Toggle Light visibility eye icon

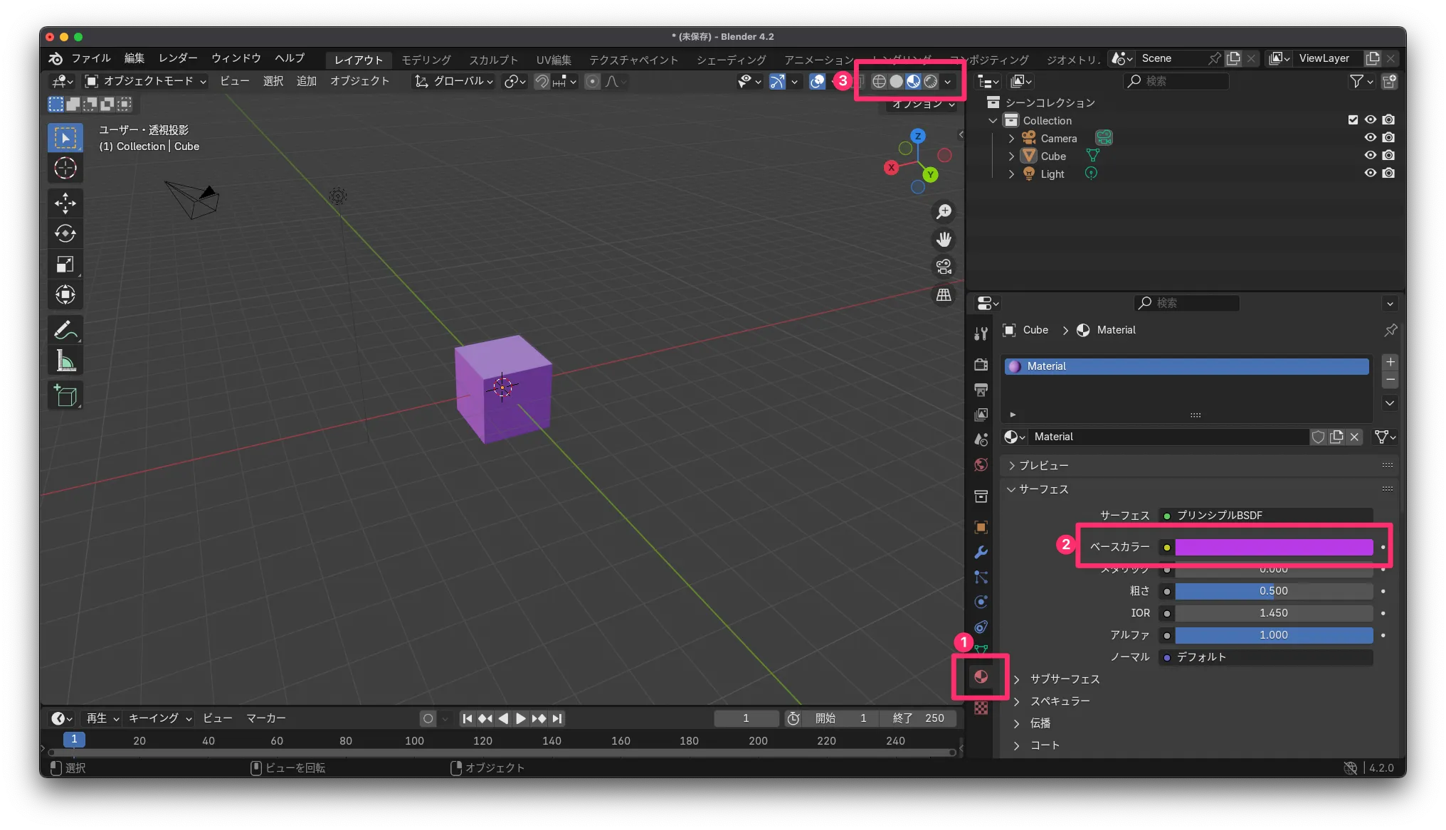[1370, 174]
